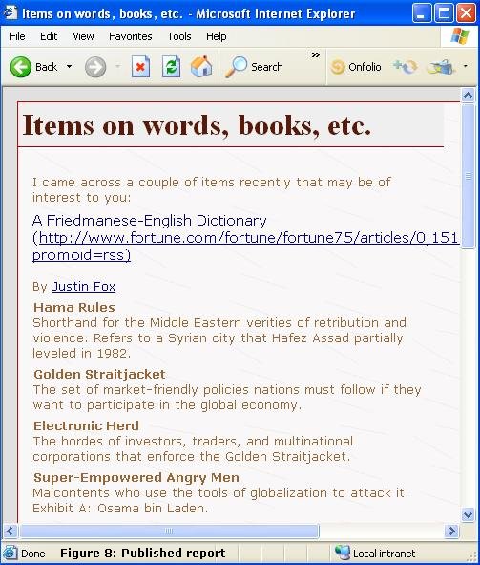Click the green Back arrow icon
The width and height of the screenshot is (480, 565).
20,67
